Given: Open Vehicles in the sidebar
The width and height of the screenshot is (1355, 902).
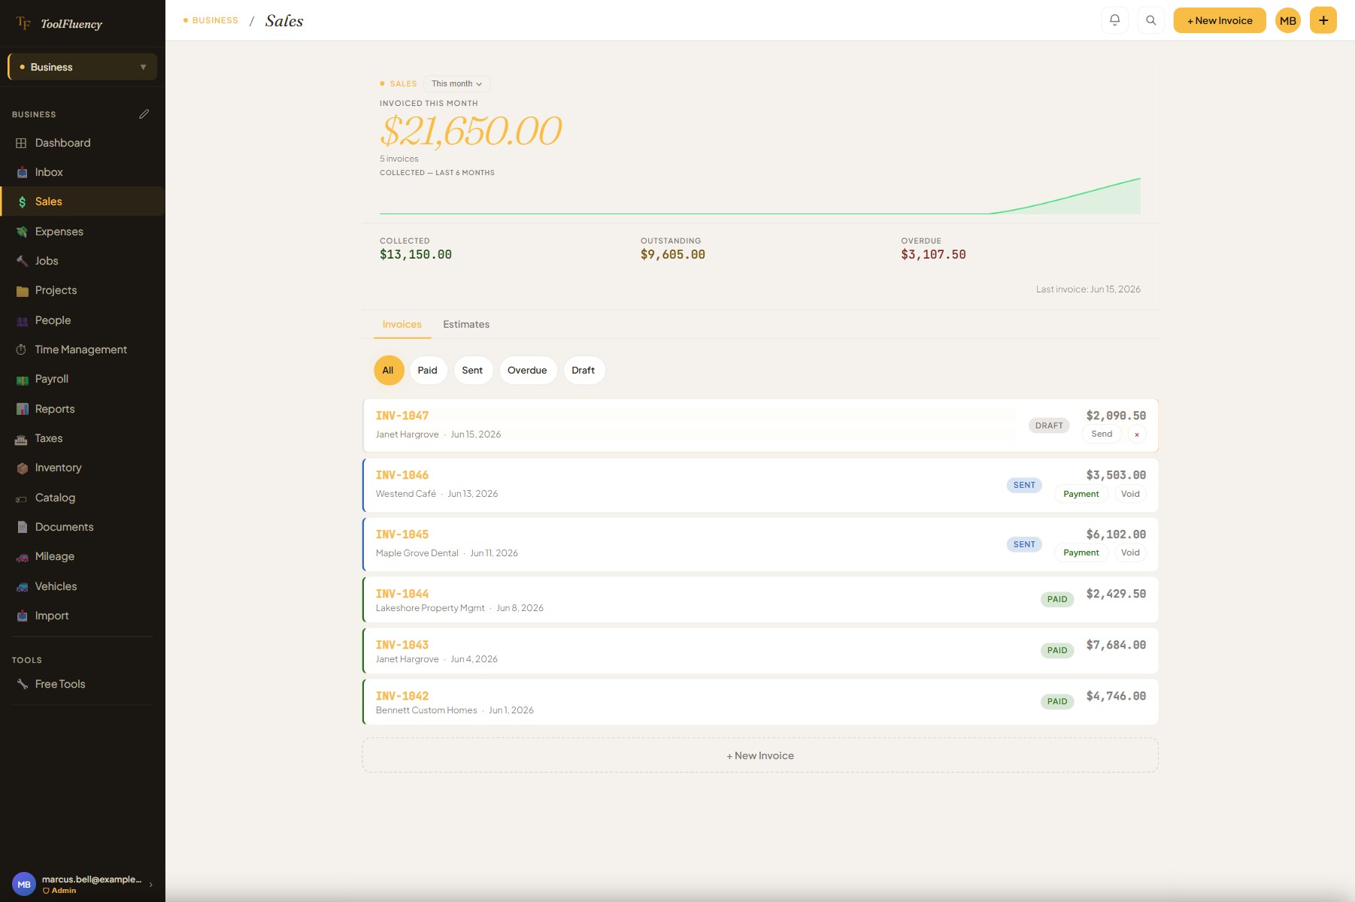Looking at the screenshot, I should click(x=83, y=586).
